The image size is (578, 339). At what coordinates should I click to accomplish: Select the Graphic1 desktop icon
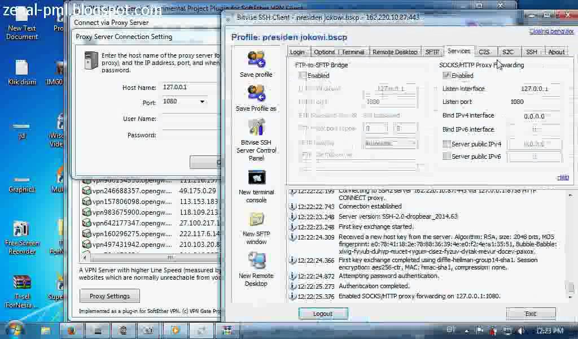(22, 185)
